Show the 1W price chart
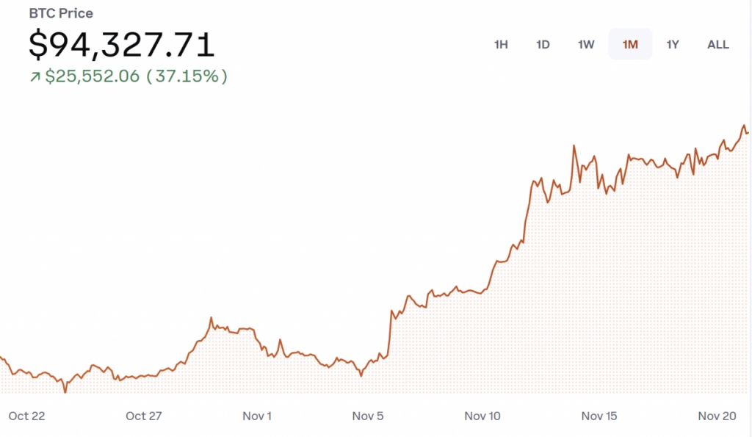The width and height of the screenshot is (752, 437). pyautogui.click(x=586, y=45)
